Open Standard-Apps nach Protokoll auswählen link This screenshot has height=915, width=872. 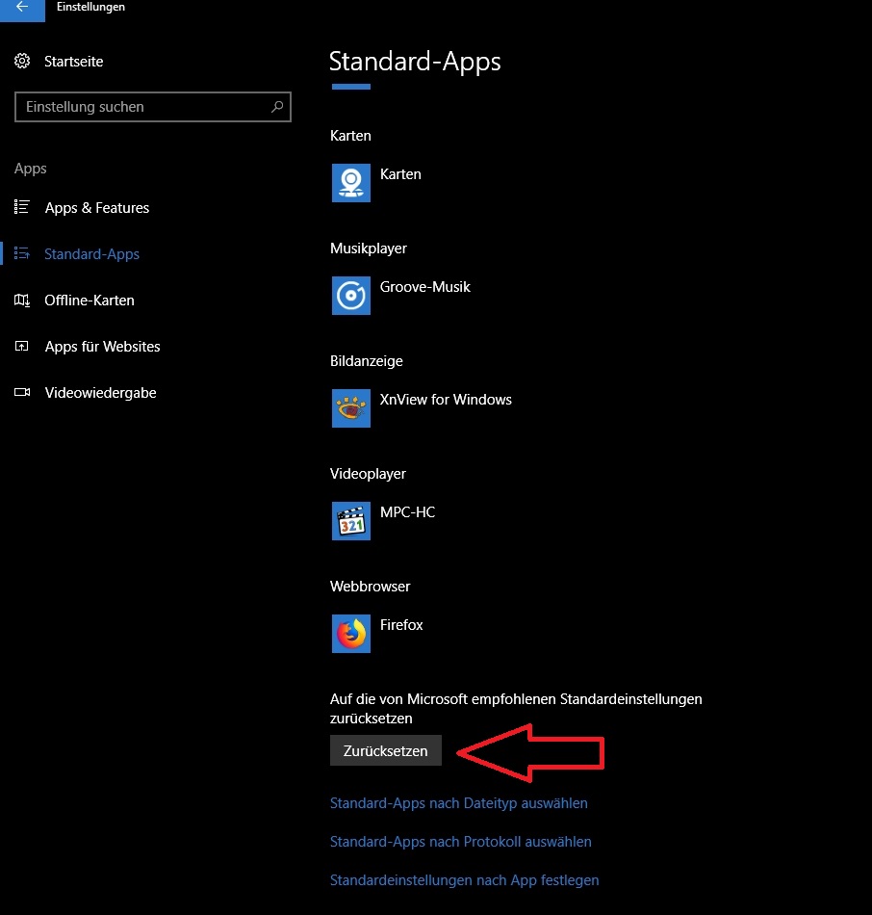460,842
